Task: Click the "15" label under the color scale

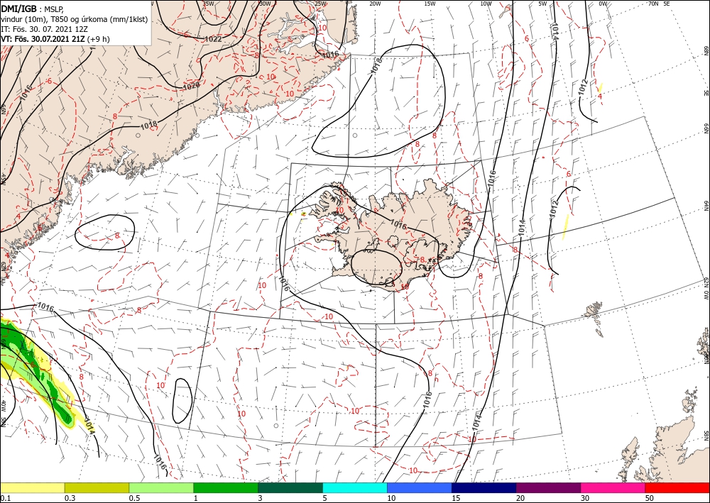Action: click(456, 498)
